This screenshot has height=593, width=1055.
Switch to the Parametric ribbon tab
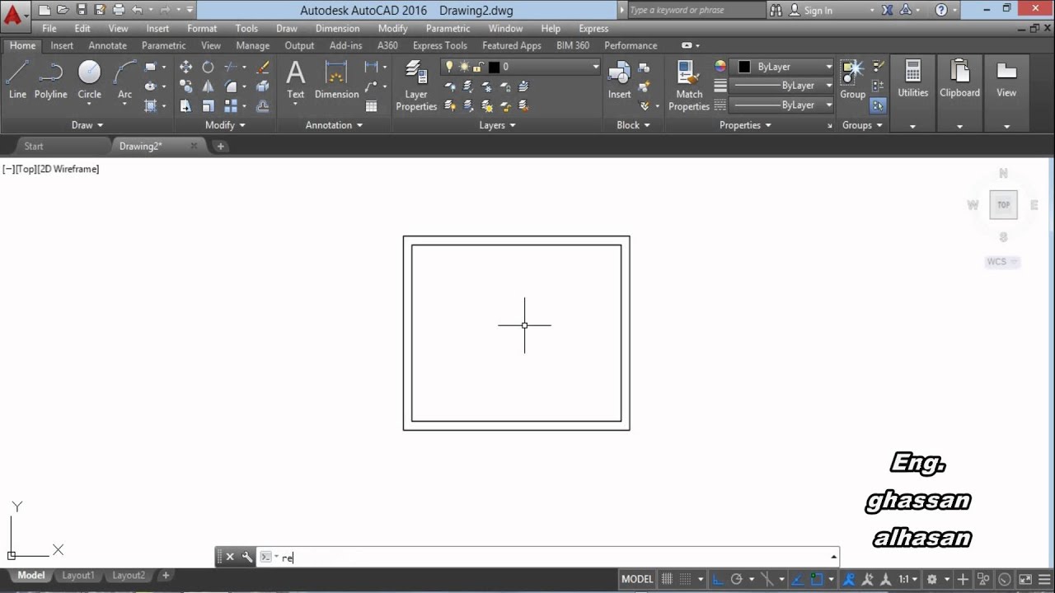click(163, 45)
